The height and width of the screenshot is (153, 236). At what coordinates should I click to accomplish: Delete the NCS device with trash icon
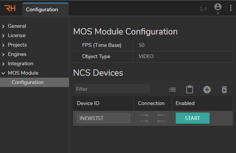point(224,90)
